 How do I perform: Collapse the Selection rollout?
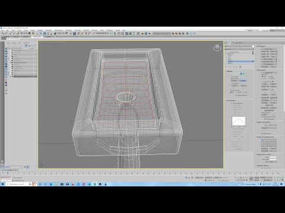pyautogui.click(x=229, y=71)
